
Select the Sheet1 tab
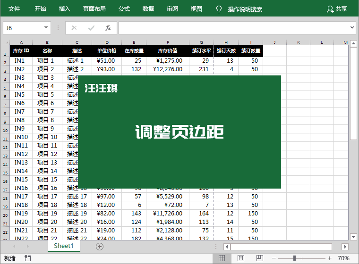tap(64, 246)
